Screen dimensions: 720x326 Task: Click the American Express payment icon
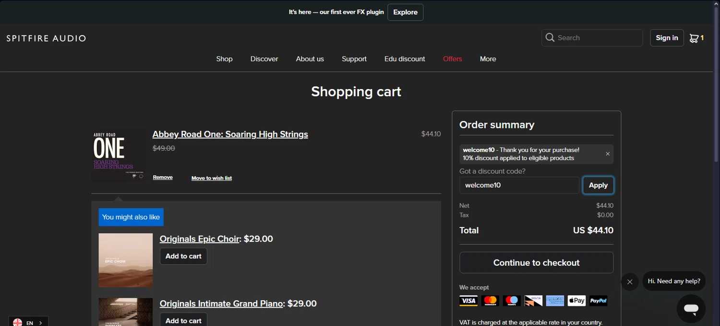pos(555,301)
